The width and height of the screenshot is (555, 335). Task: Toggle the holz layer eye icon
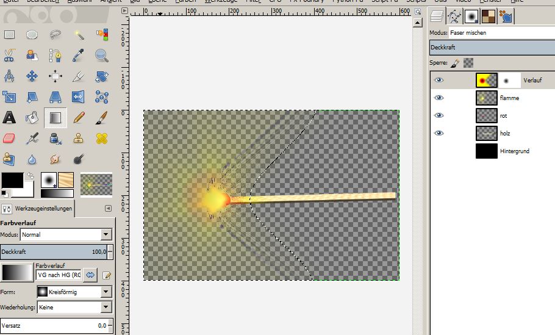tap(439, 133)
